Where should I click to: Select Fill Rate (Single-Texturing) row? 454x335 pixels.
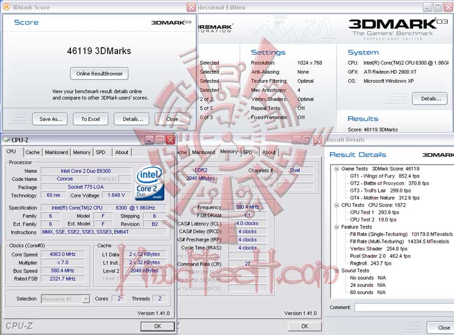pyautogui.click(x=401, y=234)
